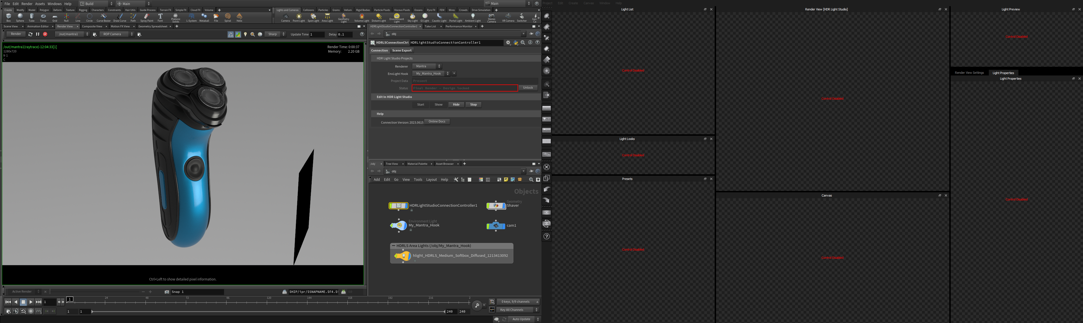Open the Sharp filter dropdown
The image size is (1083, 323).
click(x=275, y=34)
